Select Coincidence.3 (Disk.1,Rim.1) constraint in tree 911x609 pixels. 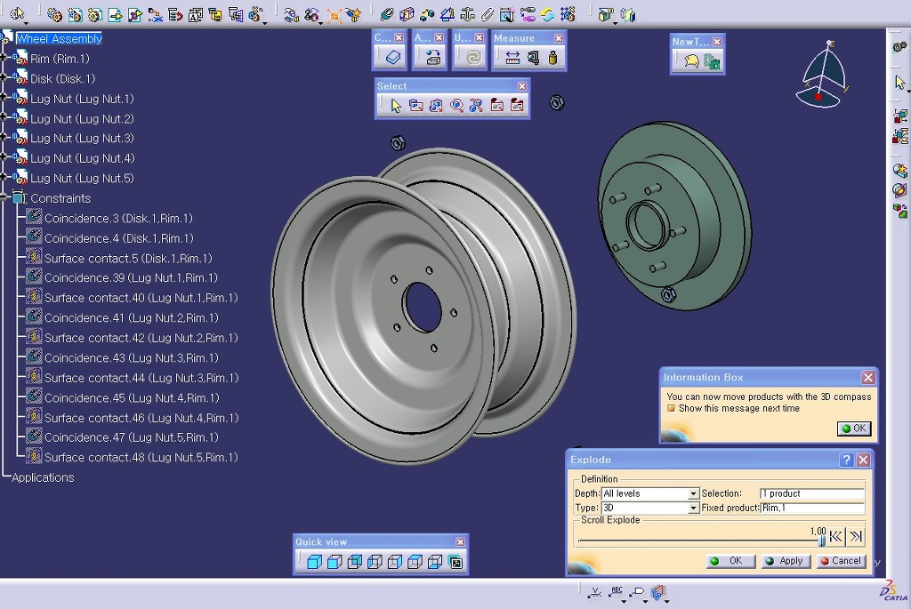point(118,219)
